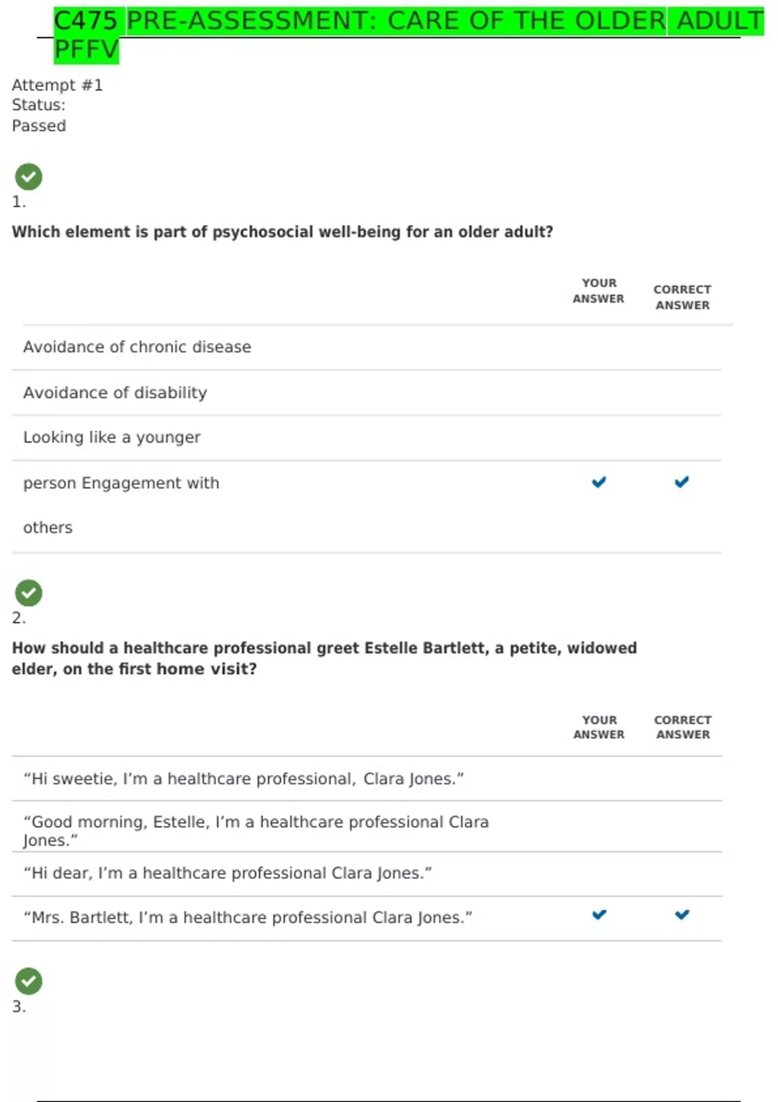Click 'Correct Answer' checkmark on the Mrs. Bartlett row
This screenshot has height=1102, width=778.
tap(682, 915)
